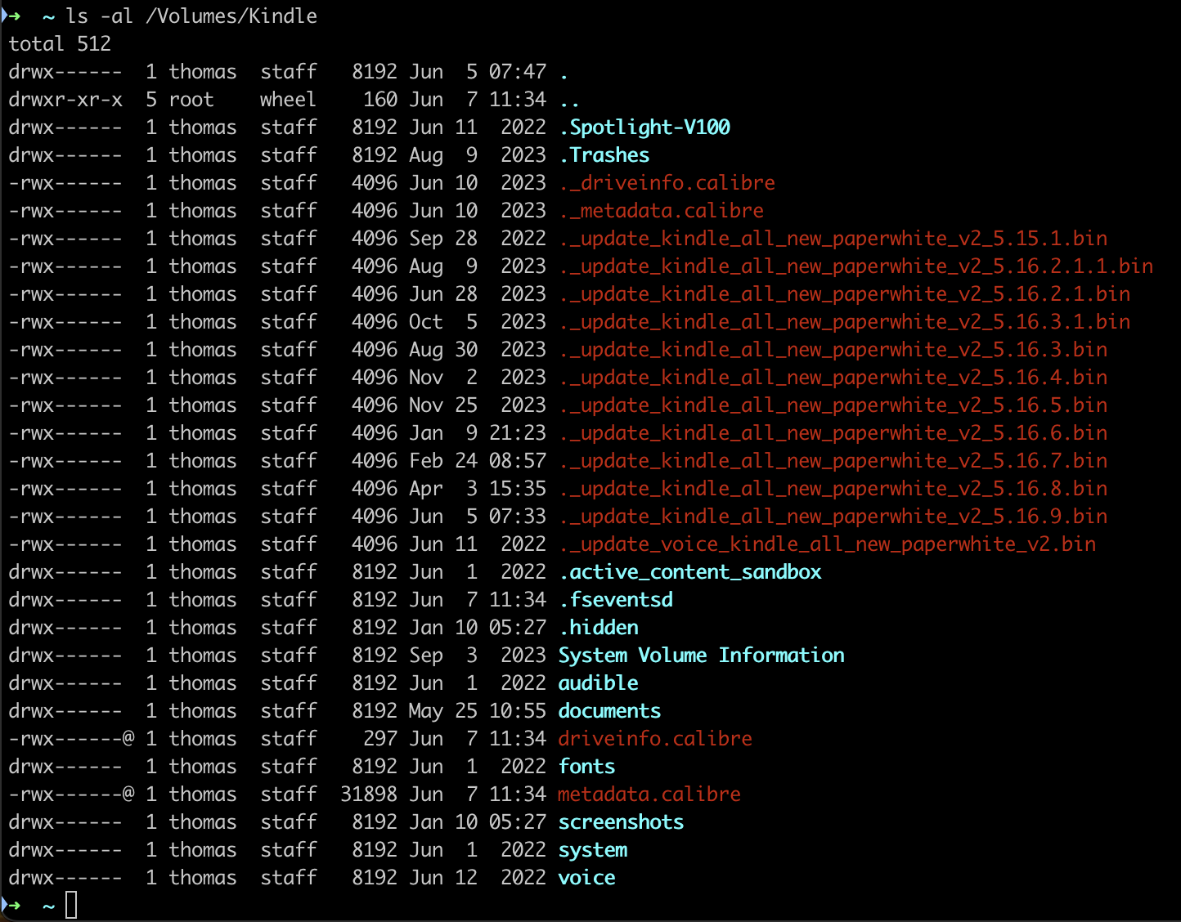Click the 'total 512' line

coord(60,44)
